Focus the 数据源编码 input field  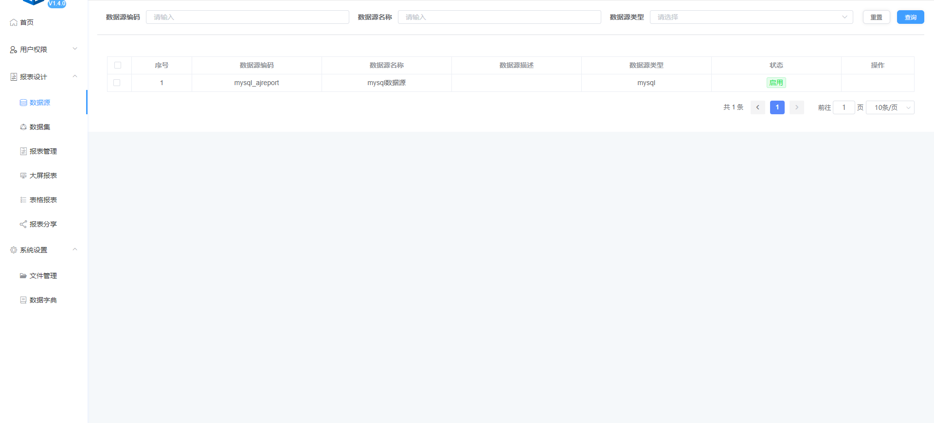click(x=248, y=17)
